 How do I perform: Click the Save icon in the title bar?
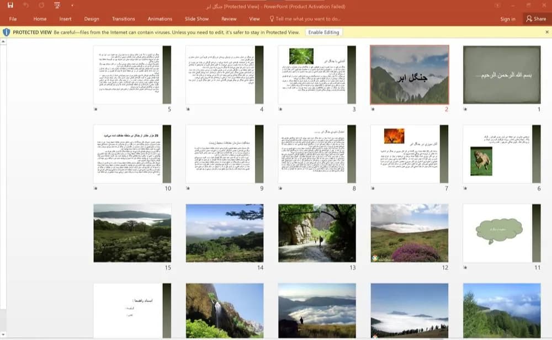(10, 6)
